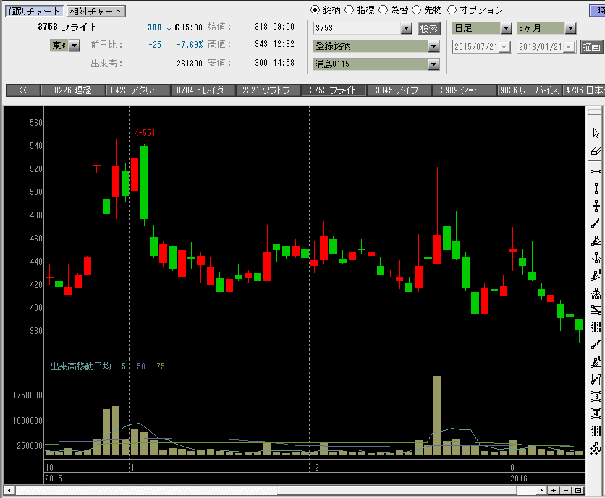This screenshot has width=605, height=498.
Task: Open the 3845 アイフ stock tab
Action: coord(399,90)
